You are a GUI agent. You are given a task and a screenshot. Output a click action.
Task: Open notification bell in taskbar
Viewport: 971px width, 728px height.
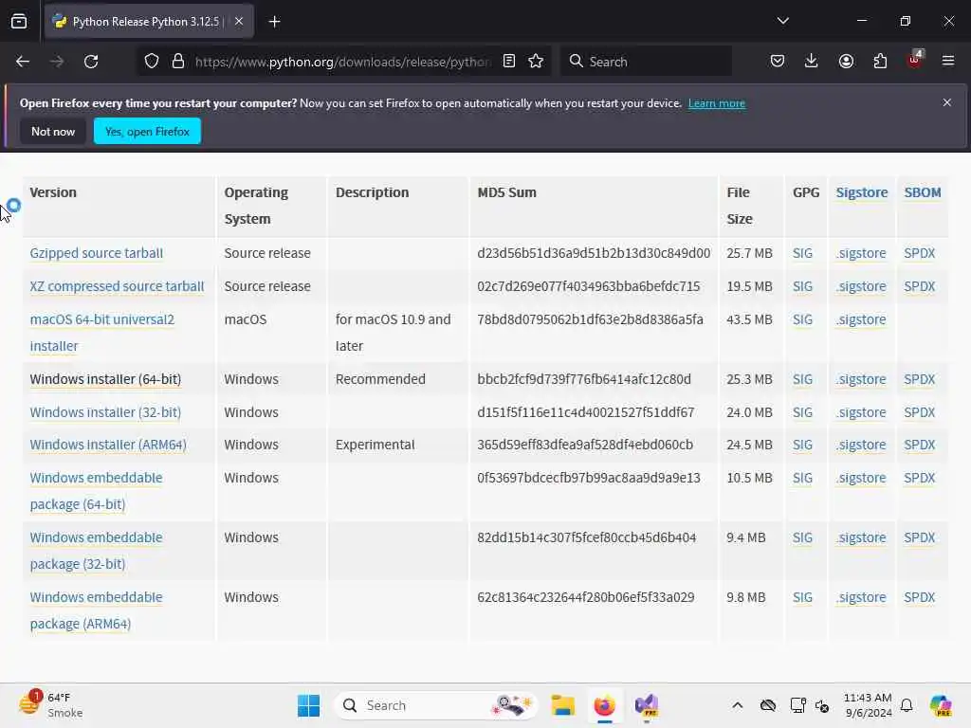click(x=907, y=705)
